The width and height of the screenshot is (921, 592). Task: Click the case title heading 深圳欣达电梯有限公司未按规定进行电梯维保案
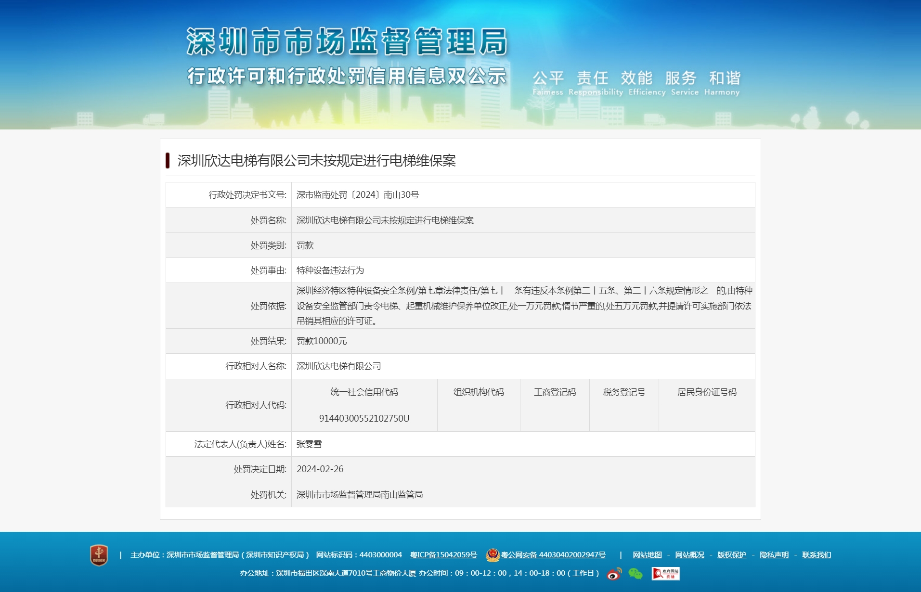click(x=316, y=161)
